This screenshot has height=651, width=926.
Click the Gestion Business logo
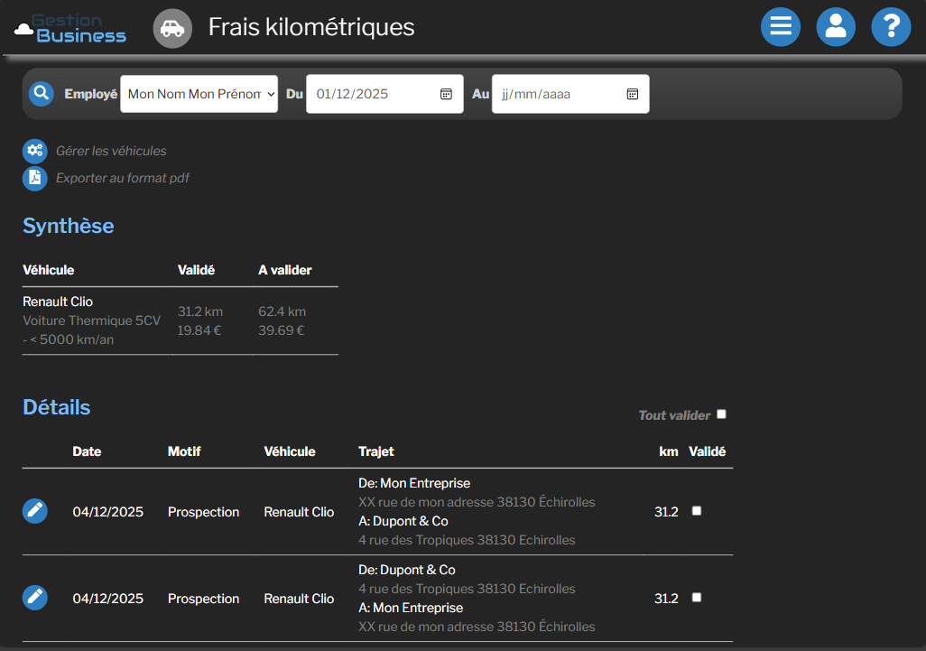[70, 28]
